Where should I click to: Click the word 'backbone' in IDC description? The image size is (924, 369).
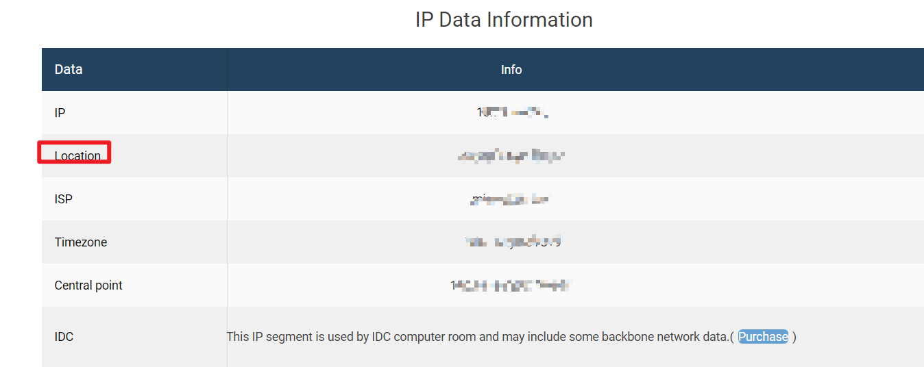627,337
